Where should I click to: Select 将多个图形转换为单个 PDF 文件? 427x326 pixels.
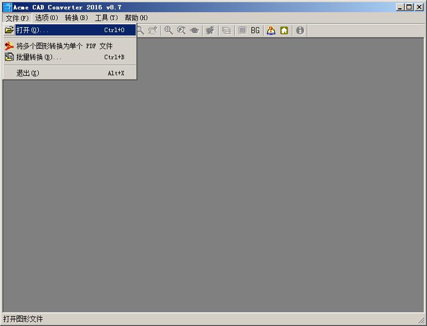[70, 46]
